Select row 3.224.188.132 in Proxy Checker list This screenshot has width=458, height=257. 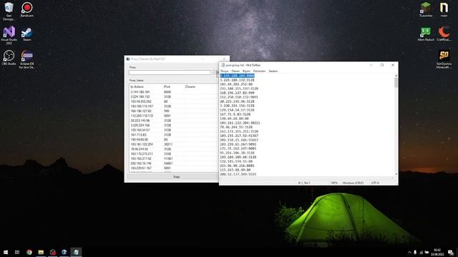click(x=174, y=97)
